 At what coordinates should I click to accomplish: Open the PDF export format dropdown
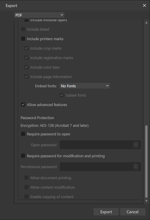(x=39, y=15)
